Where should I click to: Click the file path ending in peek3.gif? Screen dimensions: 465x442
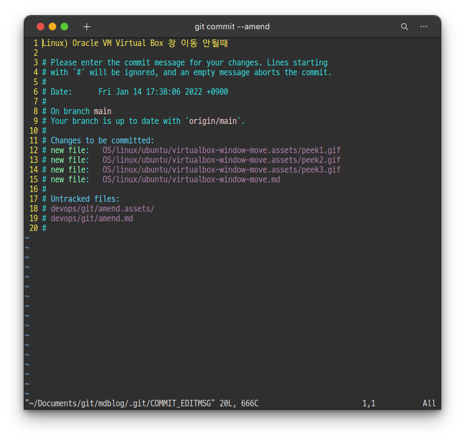click(x=222, y=170)
